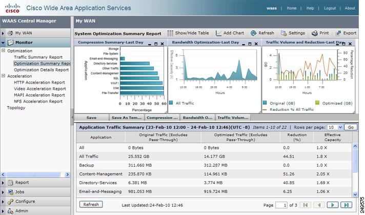Go to the previous table page

[x=319, y=205]
